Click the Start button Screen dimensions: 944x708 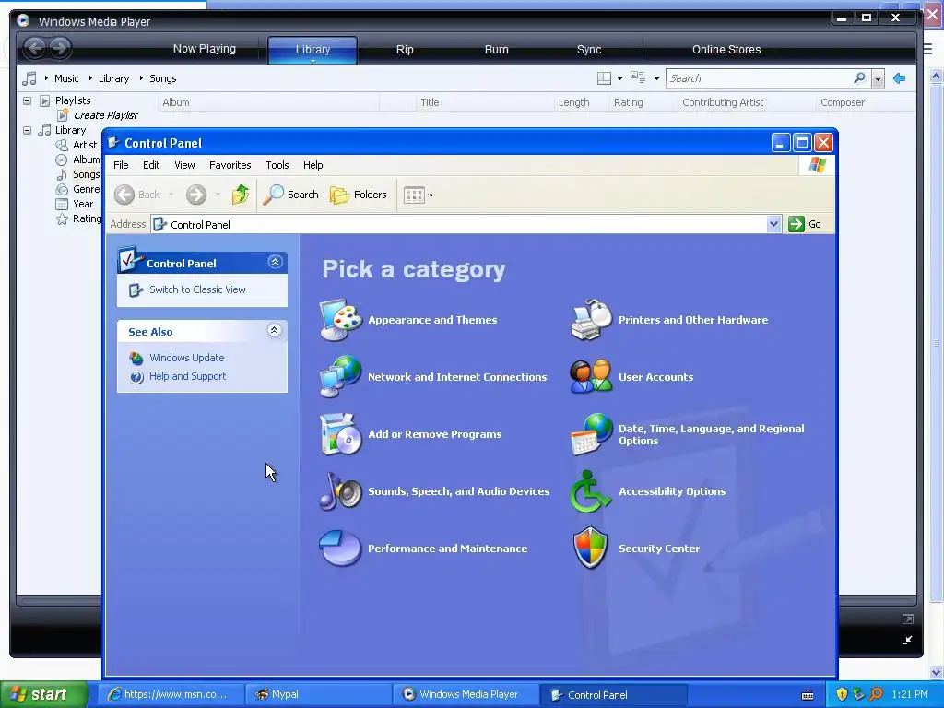point(43,695)
